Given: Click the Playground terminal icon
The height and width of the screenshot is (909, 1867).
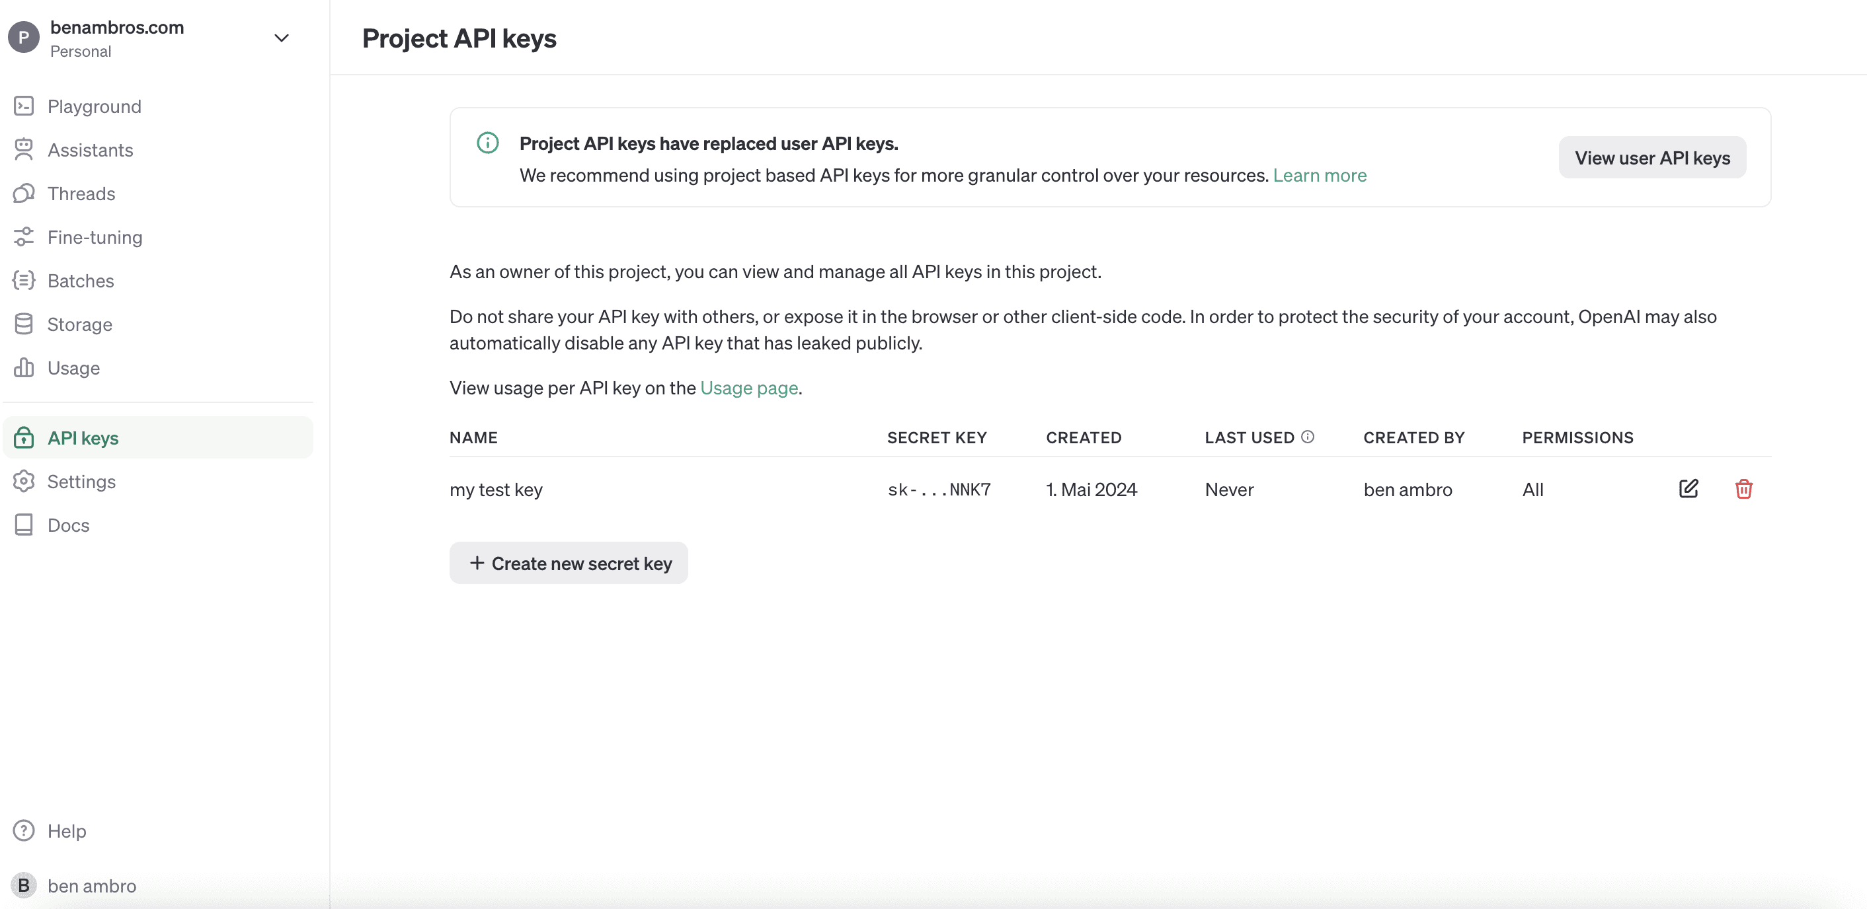Looking at the screenshot, I should 24,106.
